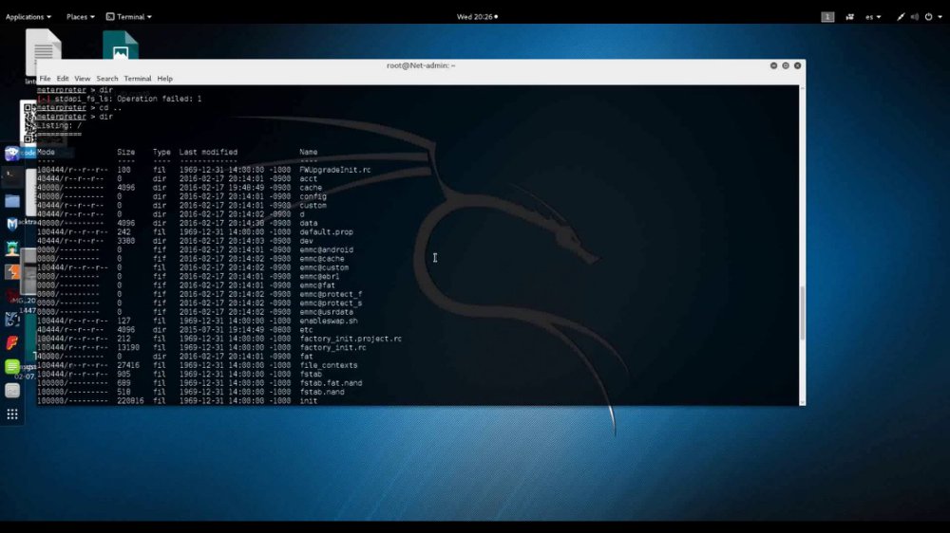
Task: Click the power icon in the top bar
Action: pos(929,17)
